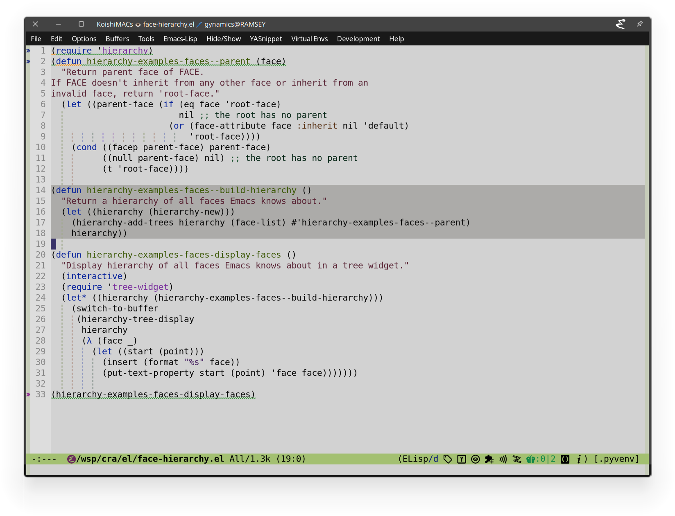Click the cond keyword on line 10
The width and height of the screenshot is (675, 516).
(x=86, y=147)
